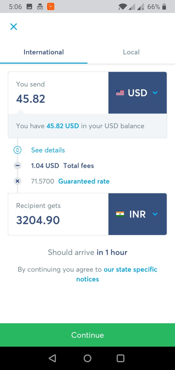Tap the Android recent apps square icon
Viewport: 175px width, 370px height.
(x=120, y=358)
